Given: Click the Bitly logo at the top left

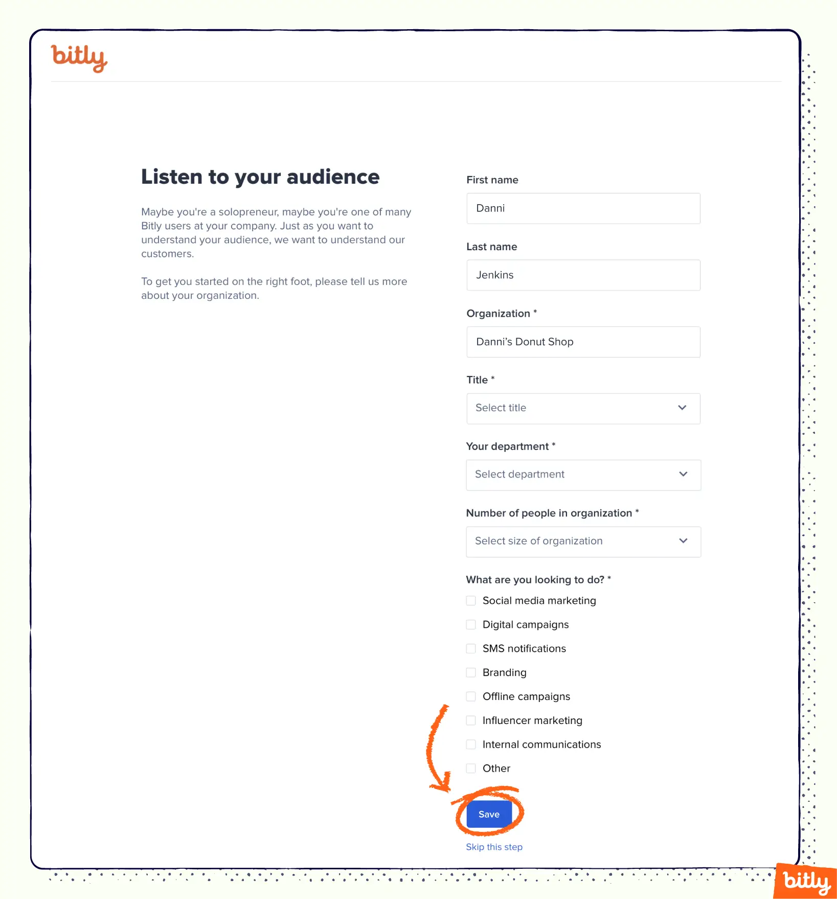Looking at the screenshot, I should coord(79,58).
